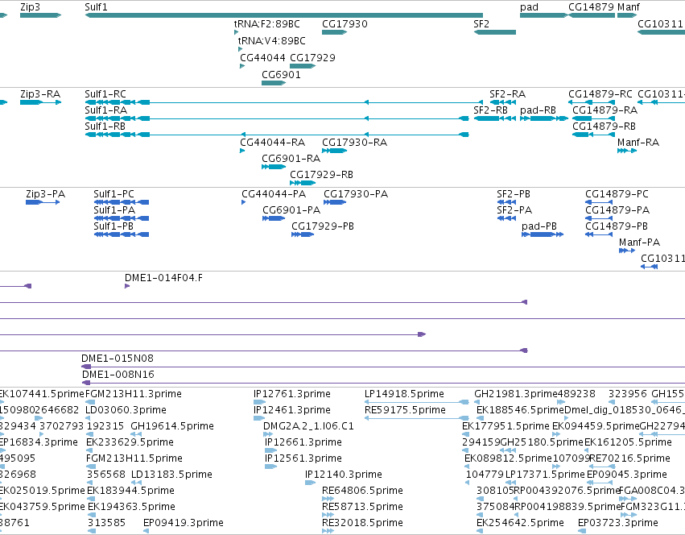
Task: Select Sulf1-RA transcript label
Action: click(105, 110)
